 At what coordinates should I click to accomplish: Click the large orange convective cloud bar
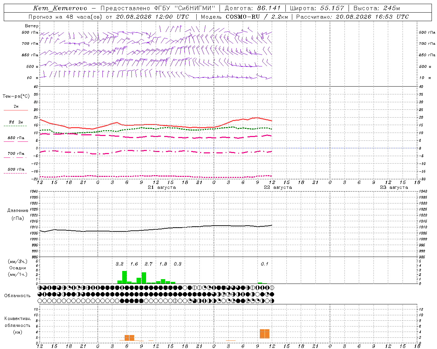click(265, 334)
